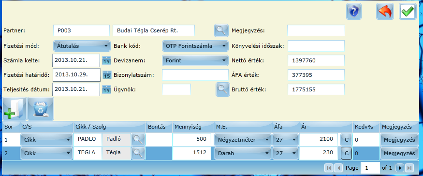Open the help shield icon
The width and height of the screenshot is (423, 176).
354,12
